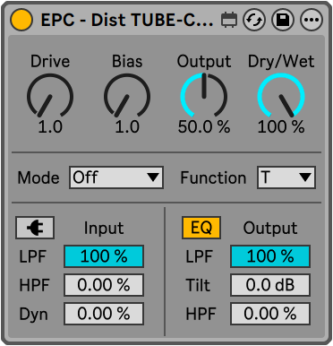
Task: Click the Dyn 0.00 % field
Action: click(104, 314)
